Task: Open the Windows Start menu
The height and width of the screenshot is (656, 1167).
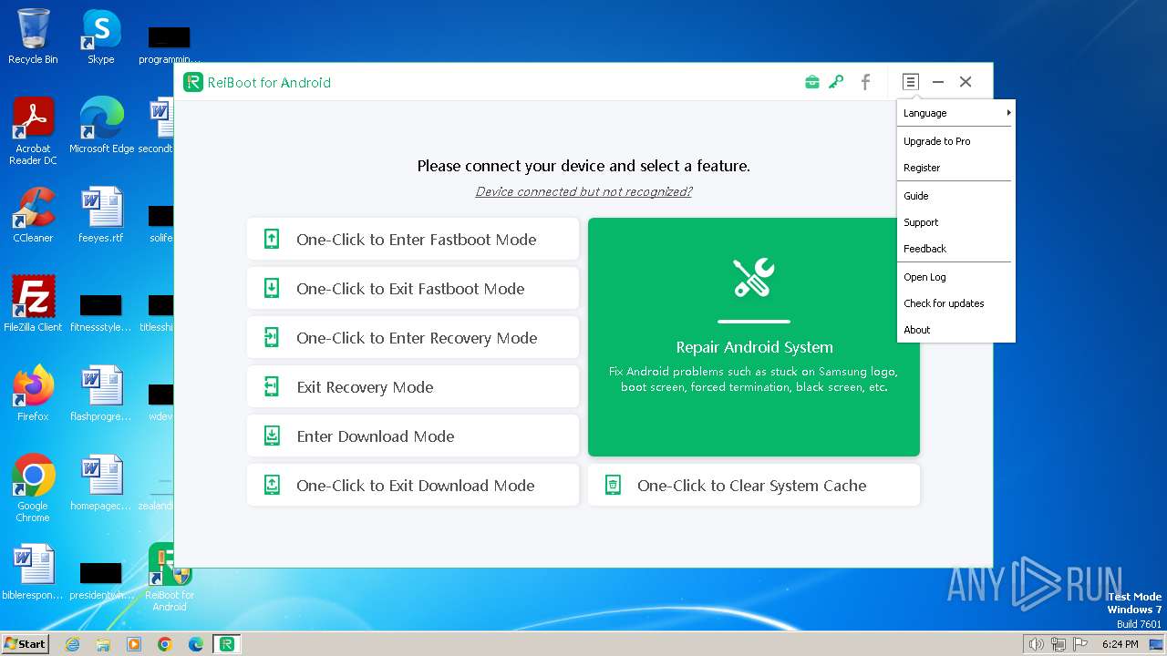Action: (x=26, y=643)
